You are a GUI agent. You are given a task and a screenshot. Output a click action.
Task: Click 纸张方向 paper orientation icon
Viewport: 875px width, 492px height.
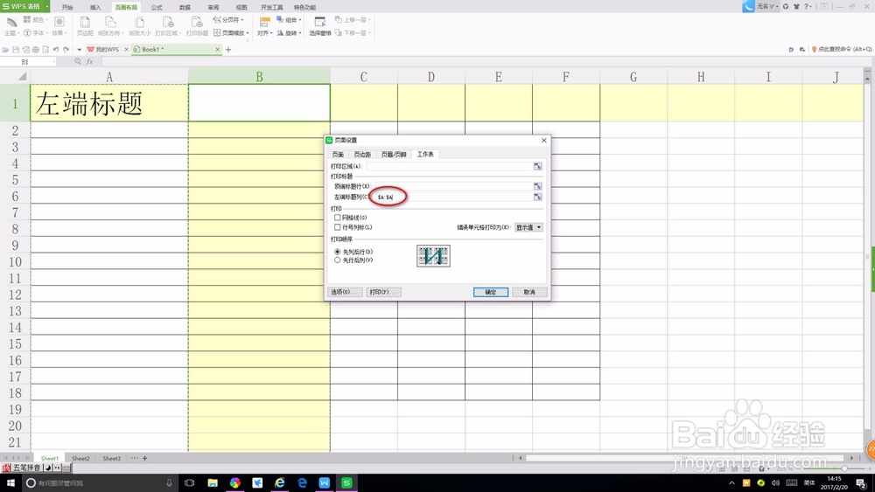(x=110, y=22)
